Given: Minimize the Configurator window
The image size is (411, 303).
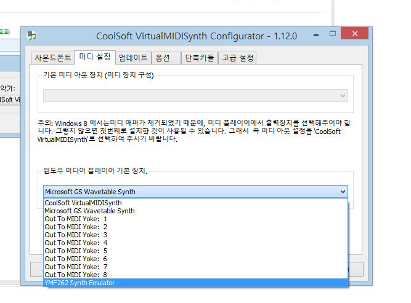Looking at the screenshot, I should click(x=316, y=34).
